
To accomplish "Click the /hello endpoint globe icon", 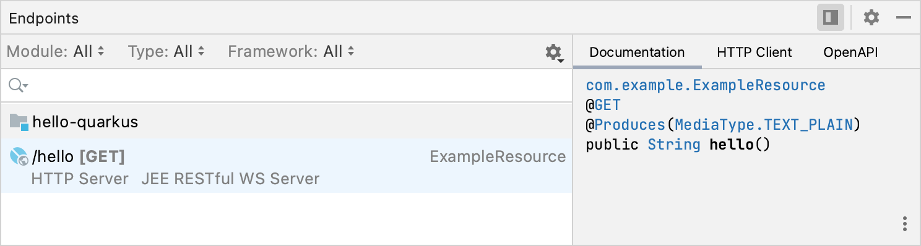I will [x=19, y=157].
